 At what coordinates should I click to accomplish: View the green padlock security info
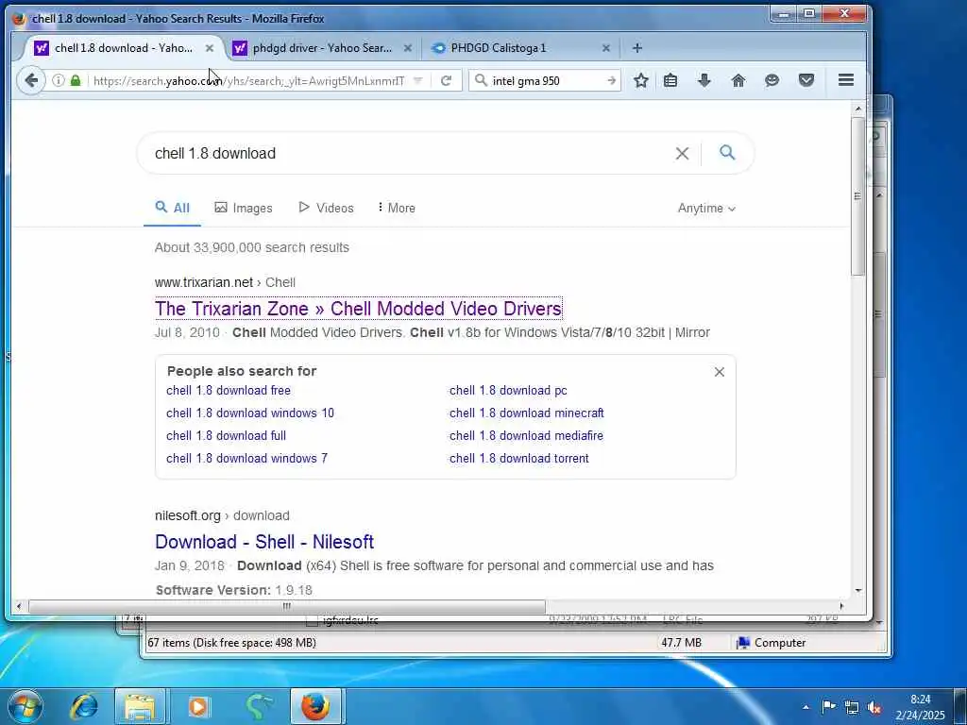[76, 80]
